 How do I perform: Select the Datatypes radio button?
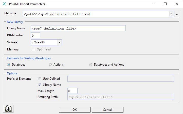pyautogui.click(x=9, y=65)
